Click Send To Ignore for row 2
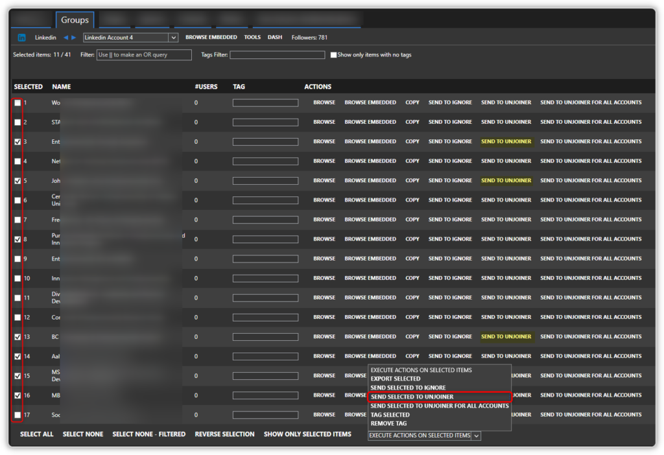 (450, 122)
